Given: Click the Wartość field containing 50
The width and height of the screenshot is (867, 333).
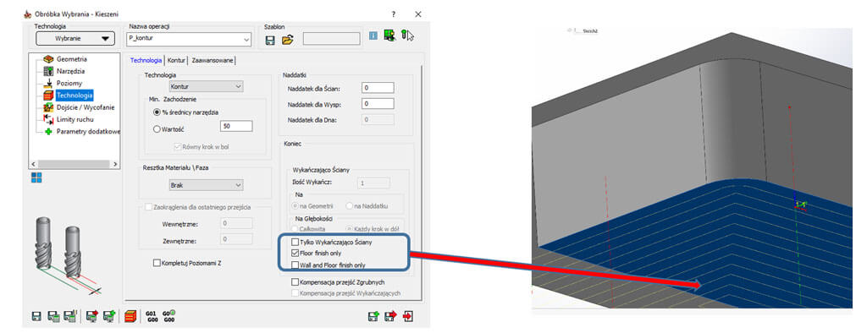Looking at the screenshot, I should pyautogui.click(x=236, y=127).
